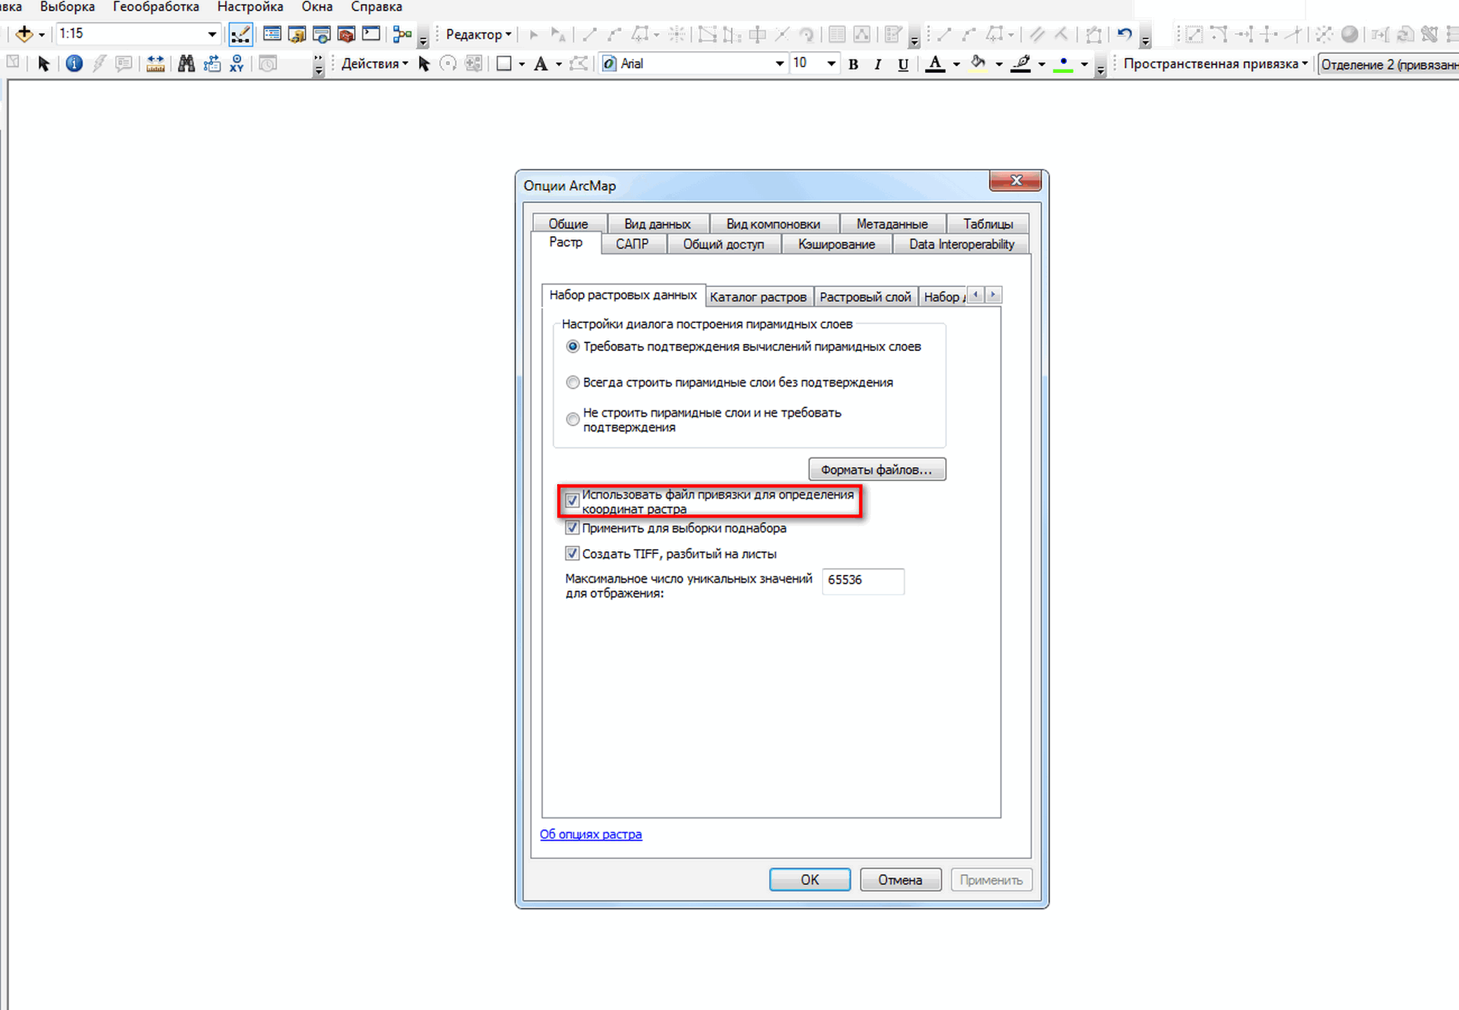Select the Measure ruler tool
The image size is (1459, 1010).
pyautogui.click(x=156, y=64)
